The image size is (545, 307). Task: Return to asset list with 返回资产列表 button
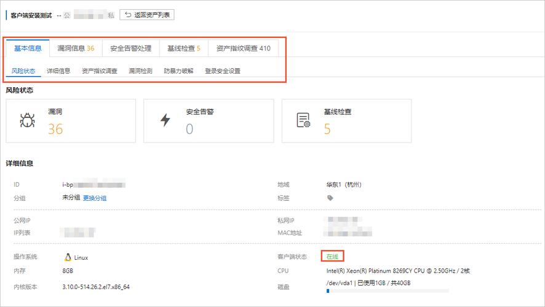point(146,15)
